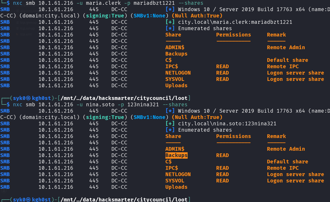Screen dimensions: 330x202
Task: Click Uploads share in nina.soto output
Action: pyautogui.click(x=177, y=187)
